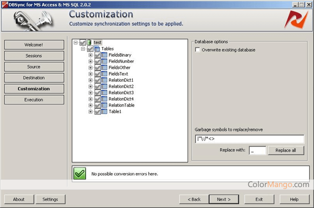Viewport: 314px width, 208px height.
Task: Open the Sessions step
Action: (x=34, y=56)
